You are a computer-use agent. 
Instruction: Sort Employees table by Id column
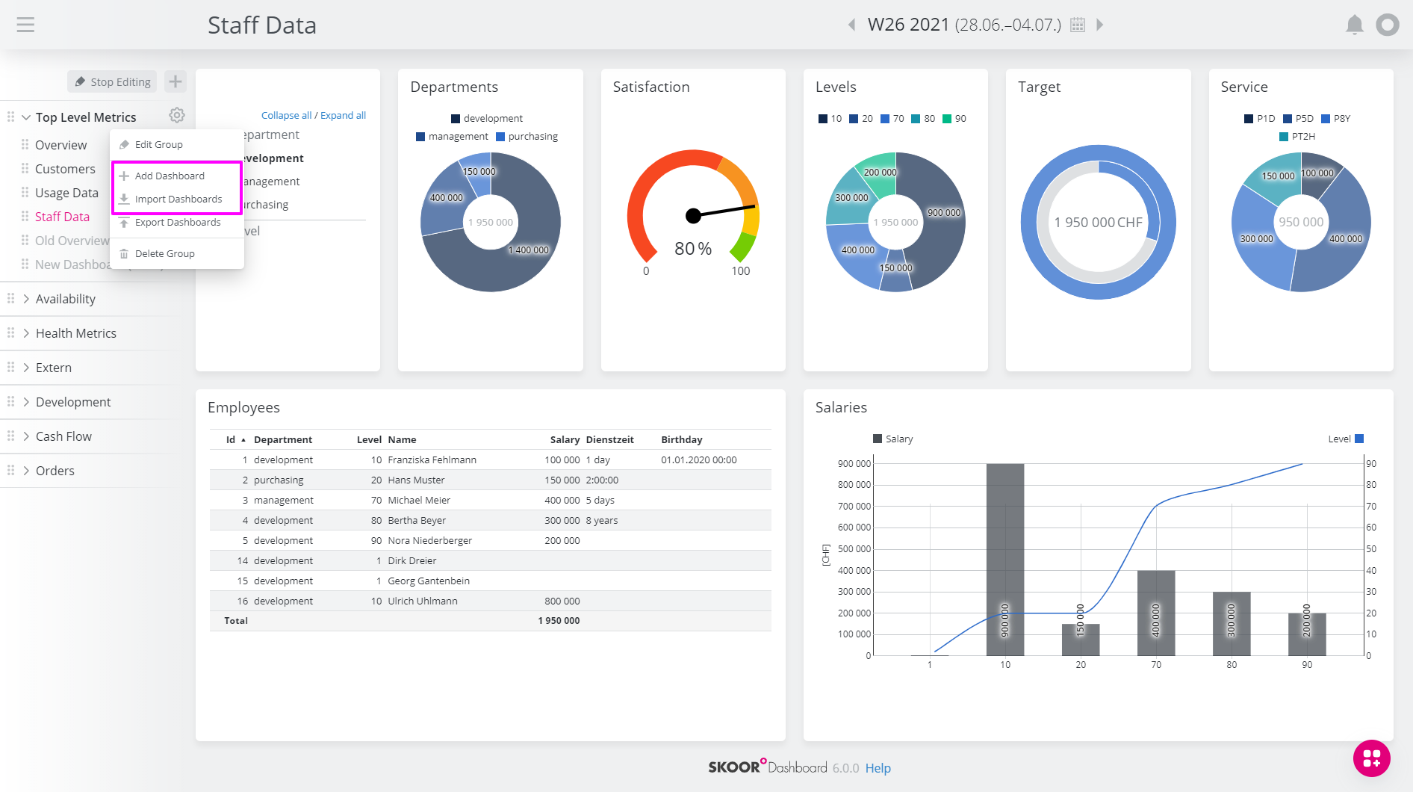click(232, 439)
